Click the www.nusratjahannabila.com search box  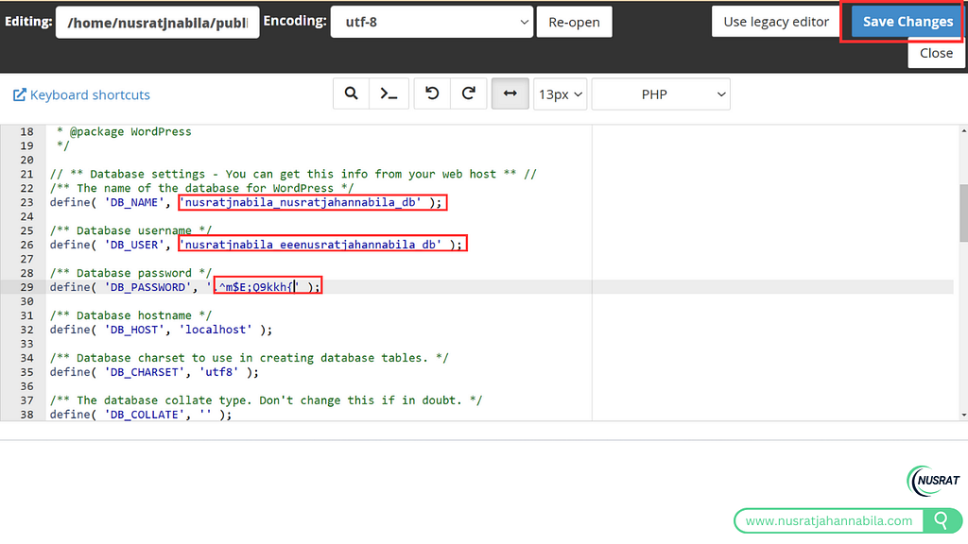click(x=828, y=520)
